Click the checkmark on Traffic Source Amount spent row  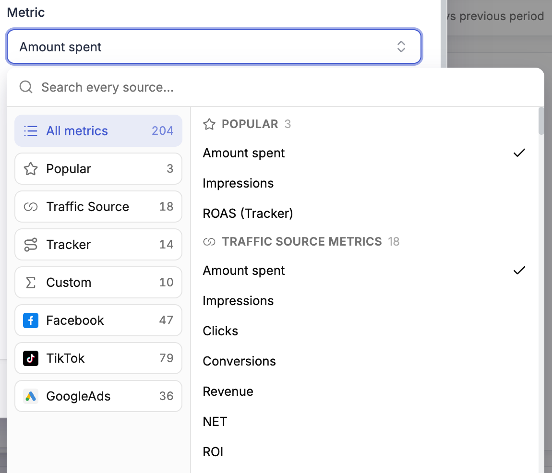point(519,270)
